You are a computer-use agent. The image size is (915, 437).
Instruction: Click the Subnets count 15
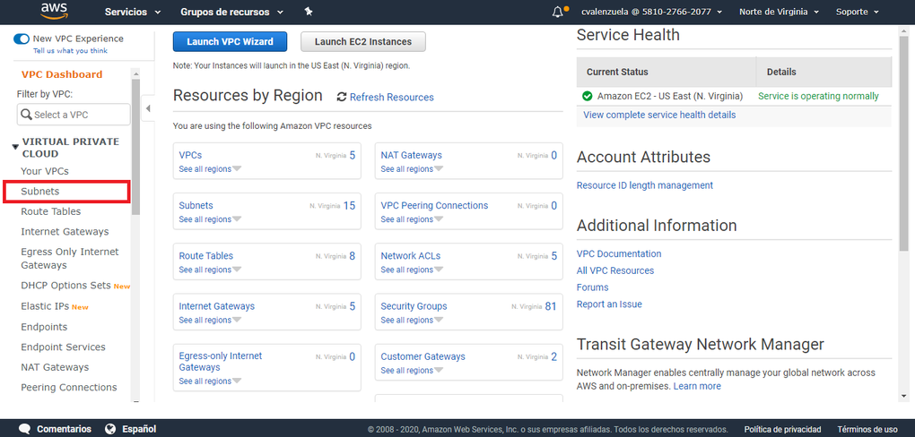349,206
